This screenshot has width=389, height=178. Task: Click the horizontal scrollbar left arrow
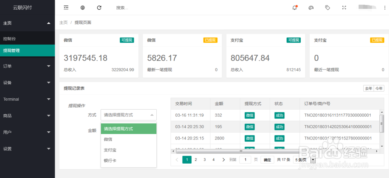click(x=173, y=151)
